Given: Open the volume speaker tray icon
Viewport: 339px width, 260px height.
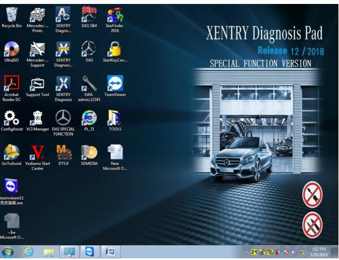Looking at the screenshot, I should [294, 252].
